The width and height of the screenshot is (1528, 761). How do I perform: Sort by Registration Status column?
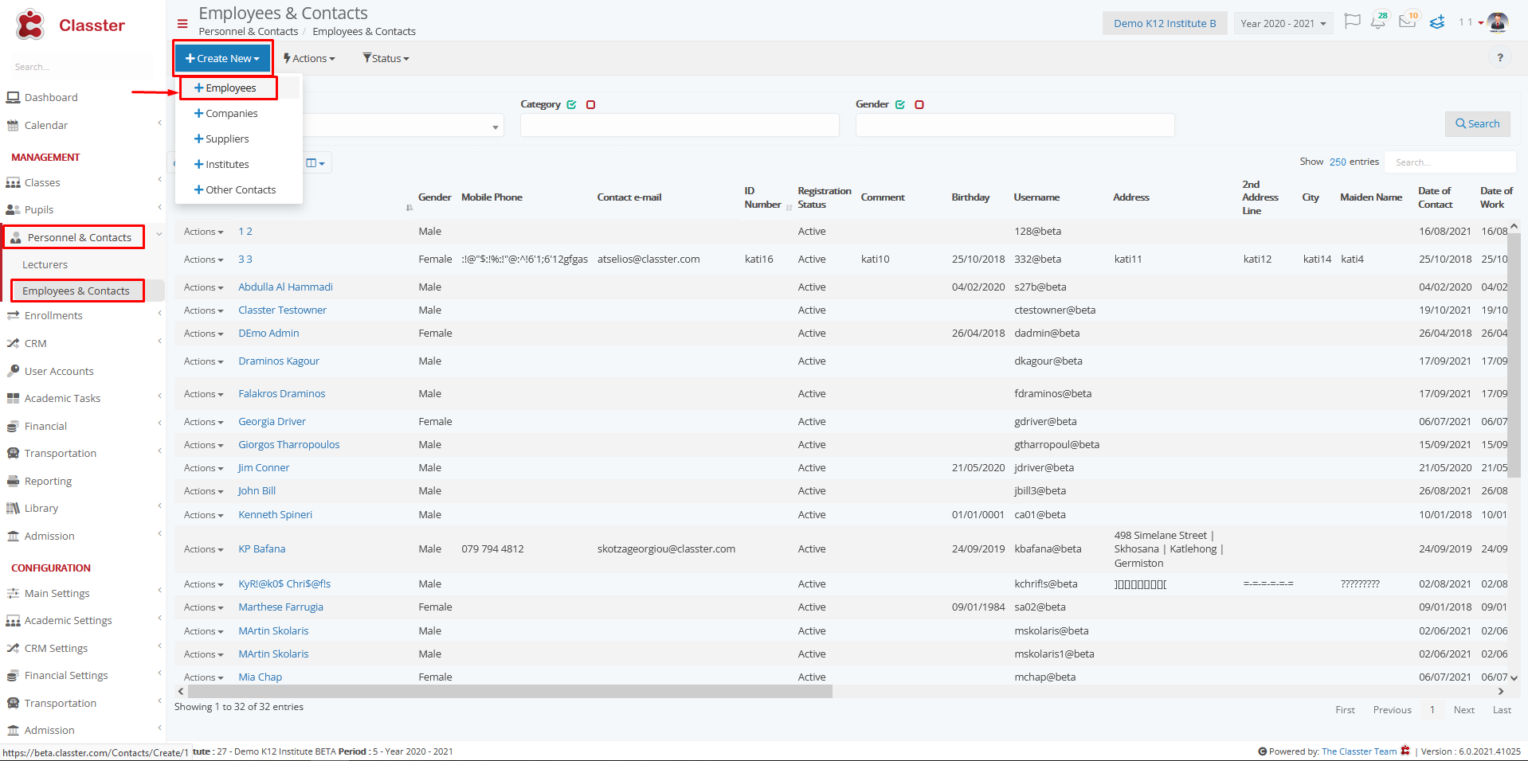tap(824, 197)
